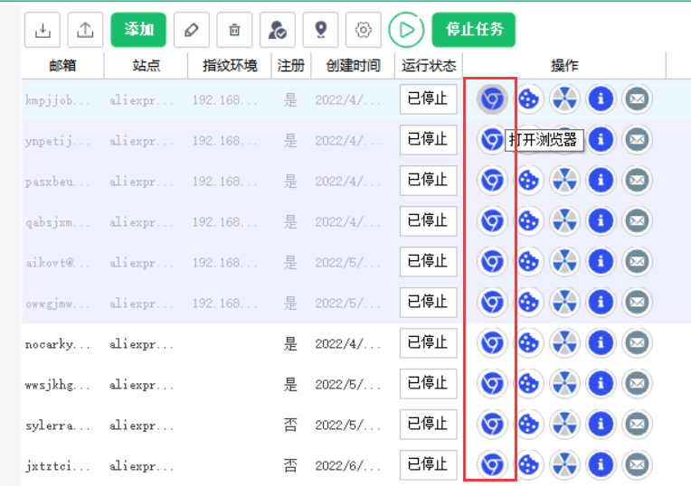The image size is (691, 486).
Task: Open browser for the jxtztci row
Action: [x=492, y=464]
